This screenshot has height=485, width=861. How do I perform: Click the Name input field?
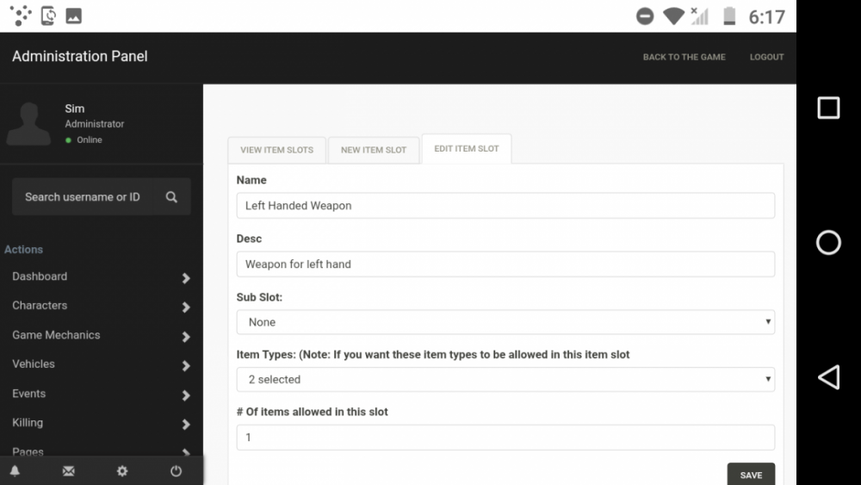click(505, 206)
